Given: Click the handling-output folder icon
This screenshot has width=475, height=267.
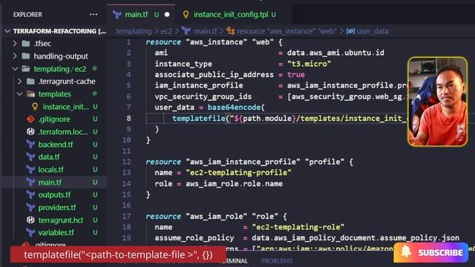Looking at the screenshot, I should coord(26,56).
